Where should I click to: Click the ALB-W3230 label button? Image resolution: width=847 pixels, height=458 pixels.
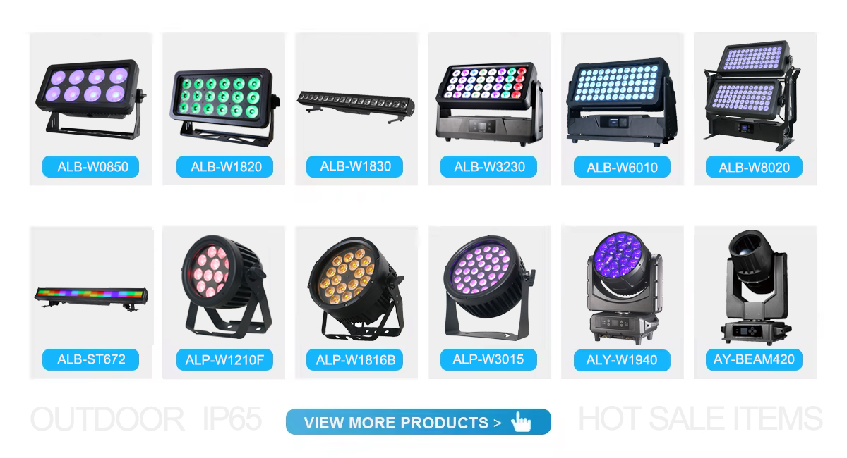[x=488, y=167]
